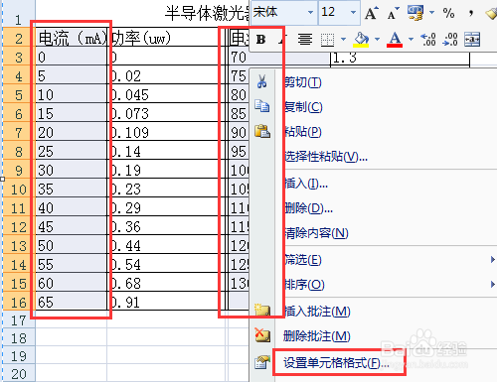Select the power cell showing .91
497x382 pixels.
pos(166,302)
